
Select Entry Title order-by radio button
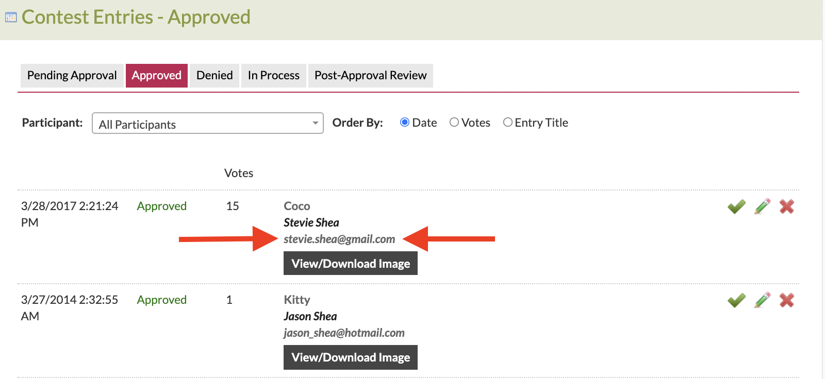(508, 123)
